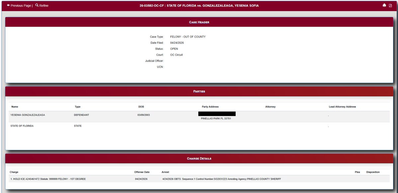
Task: Click the Judicial Officer label
Action: (x=154, y=61)
